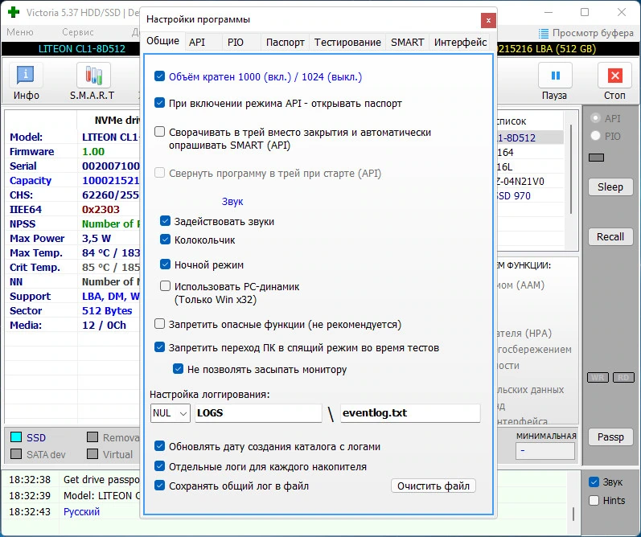
Task: Toggle Колокольчик checkbox
Action: pyautogui.click(x=165, y=240)
